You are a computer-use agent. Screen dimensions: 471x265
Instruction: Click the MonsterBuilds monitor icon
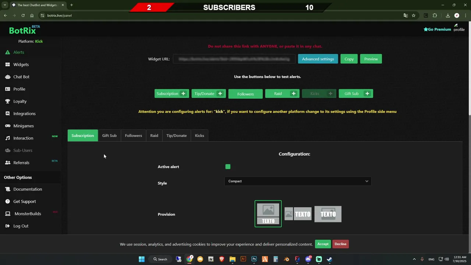pos(7,214)
